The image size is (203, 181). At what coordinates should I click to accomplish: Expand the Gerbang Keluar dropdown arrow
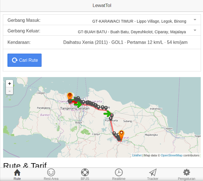195,30
